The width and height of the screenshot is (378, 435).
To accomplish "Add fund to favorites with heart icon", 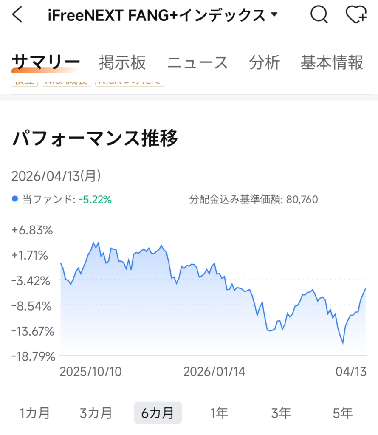I will click(356, 16).
